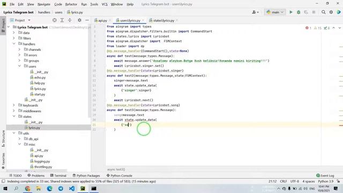The height and width of the screenshot is (193, 343).
Task: Hide the Project tool window
Action: (87, 20)
